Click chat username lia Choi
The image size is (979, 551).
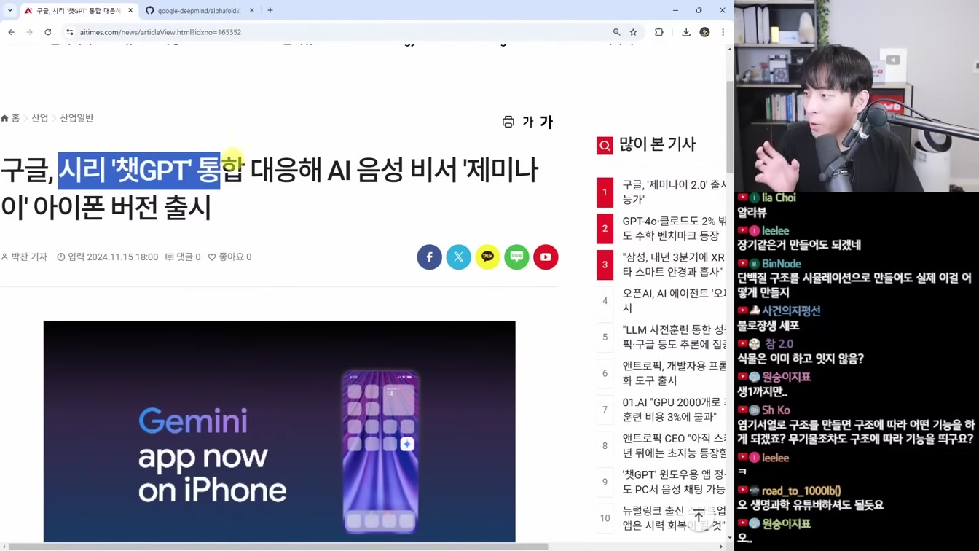(779, 198)
